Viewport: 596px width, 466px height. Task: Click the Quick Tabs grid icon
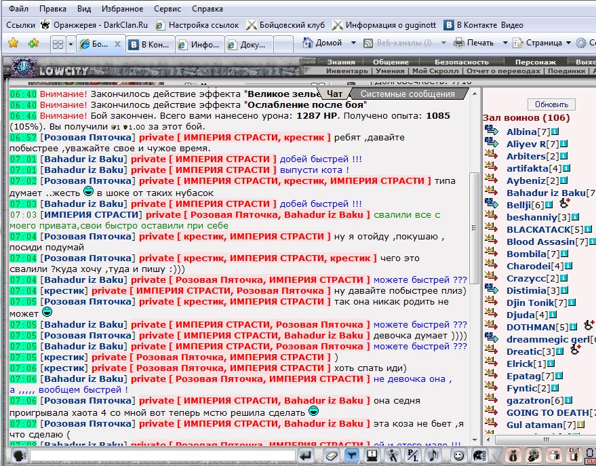click(x=58, y=45)
